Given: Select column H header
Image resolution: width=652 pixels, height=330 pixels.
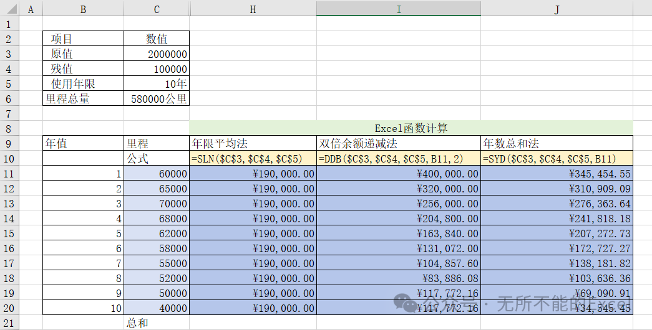Looking at the screenshot, I should coord(253,9).
